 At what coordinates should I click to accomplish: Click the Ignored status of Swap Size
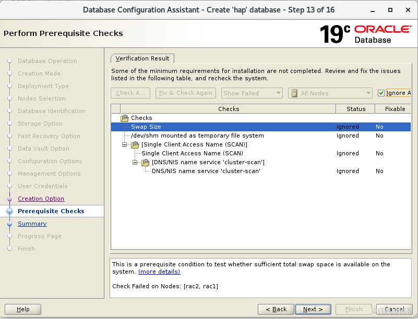pyautogui.click(x=348, y=127)
